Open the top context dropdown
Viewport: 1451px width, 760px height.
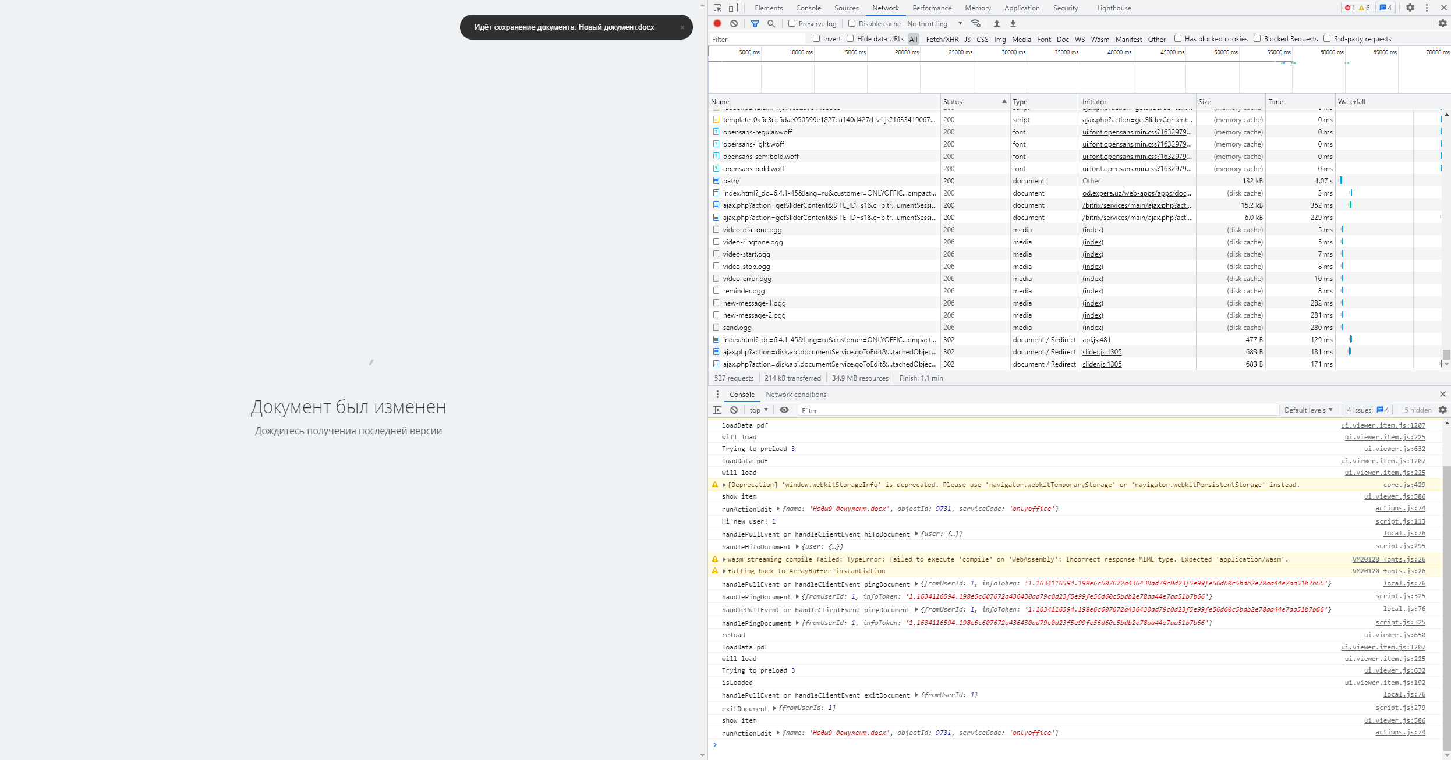759,410
